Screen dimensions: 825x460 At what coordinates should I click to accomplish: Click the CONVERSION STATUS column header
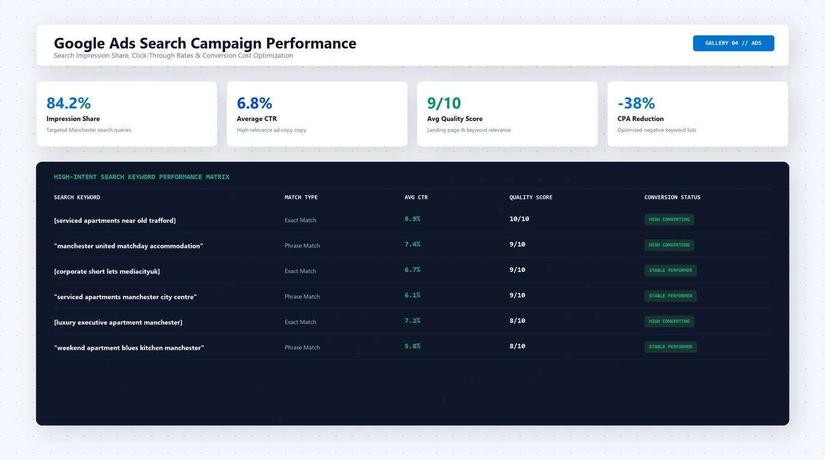click(x=672, y=198)
